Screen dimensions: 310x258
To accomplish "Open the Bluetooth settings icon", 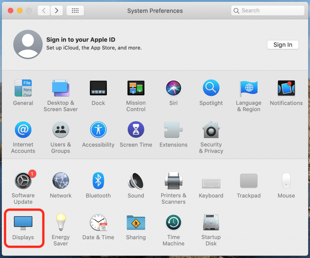I will [x=98, y=180].
